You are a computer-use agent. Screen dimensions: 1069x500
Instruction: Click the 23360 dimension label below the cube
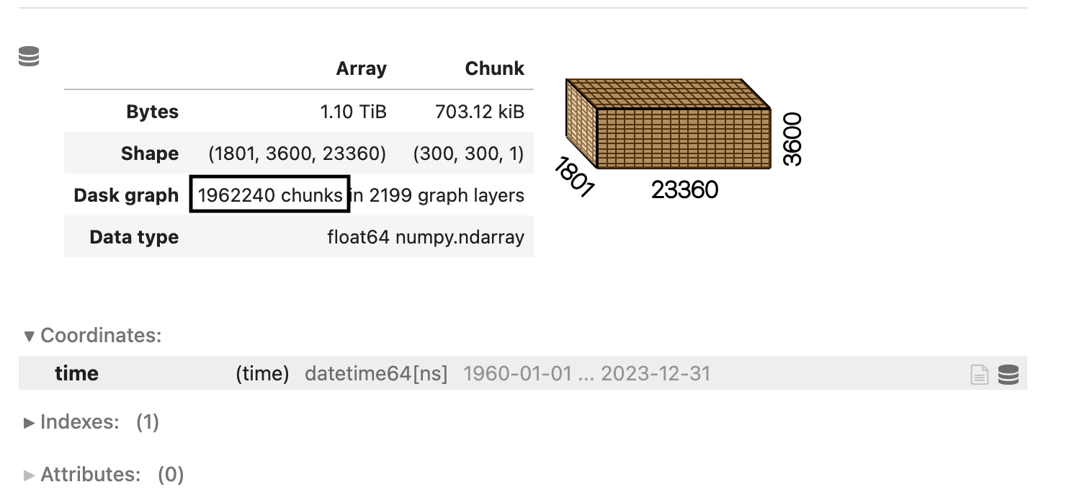[x=685, y=189]
